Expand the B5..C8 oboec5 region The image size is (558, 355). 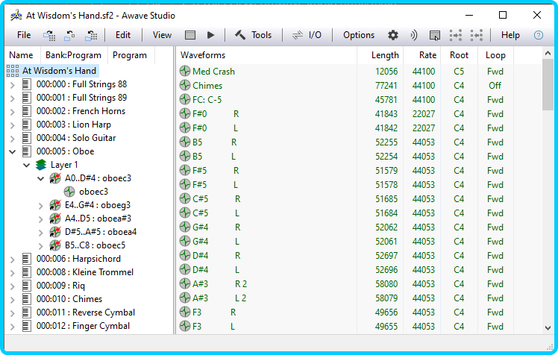[40, 246]
